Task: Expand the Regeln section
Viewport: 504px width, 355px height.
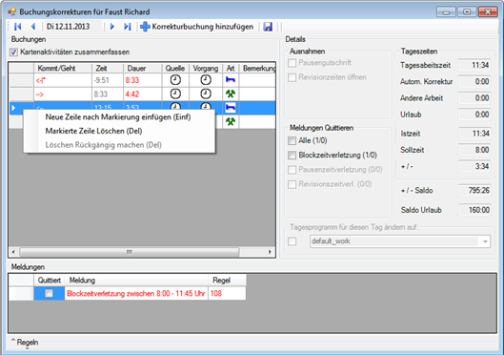Action: 25,343
